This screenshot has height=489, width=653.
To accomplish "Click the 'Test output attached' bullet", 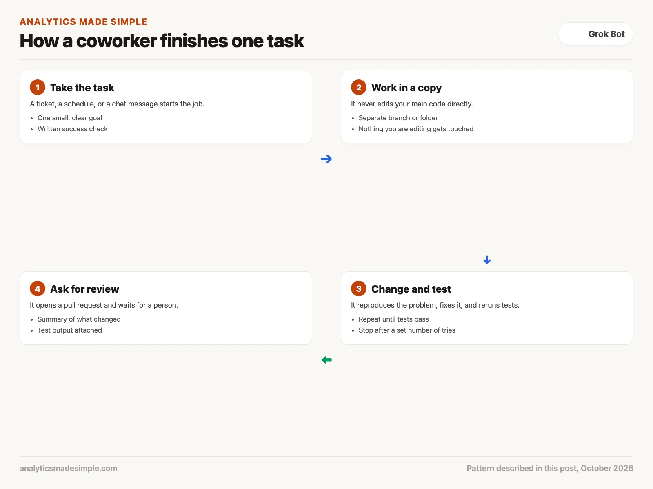I will [70, 330].
